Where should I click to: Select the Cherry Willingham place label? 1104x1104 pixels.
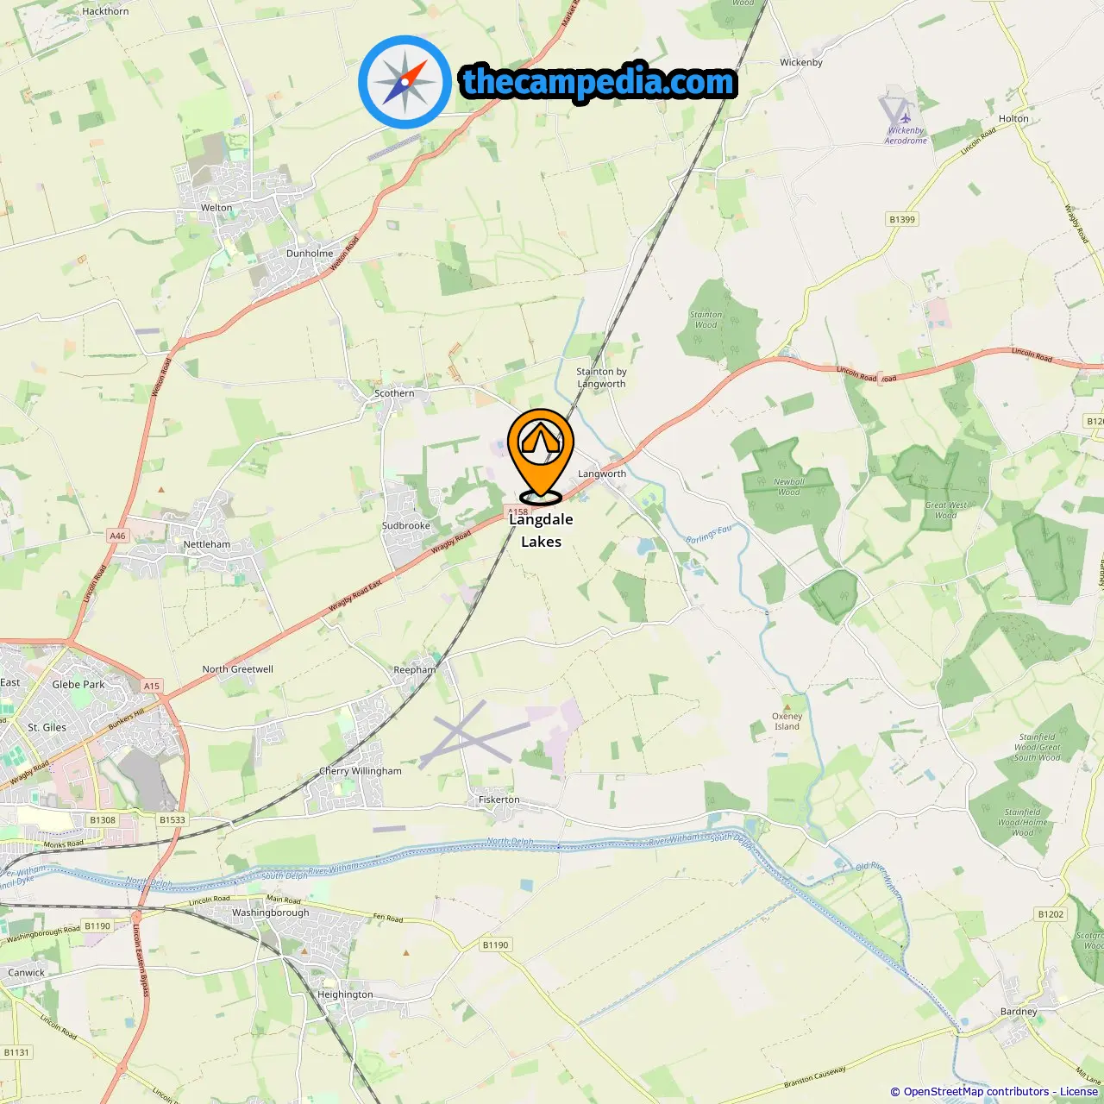pos(361,771)
